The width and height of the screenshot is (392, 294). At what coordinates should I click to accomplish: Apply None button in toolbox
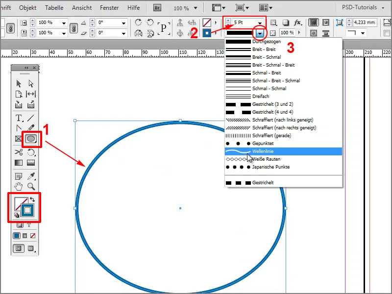33,236
